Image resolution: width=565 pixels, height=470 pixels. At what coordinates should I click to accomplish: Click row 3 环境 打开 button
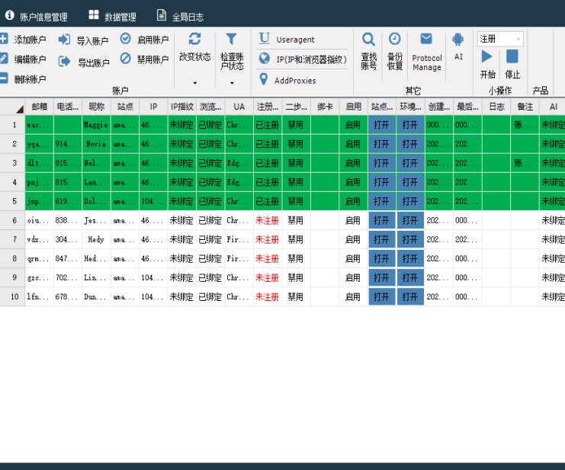click(410, 163)
